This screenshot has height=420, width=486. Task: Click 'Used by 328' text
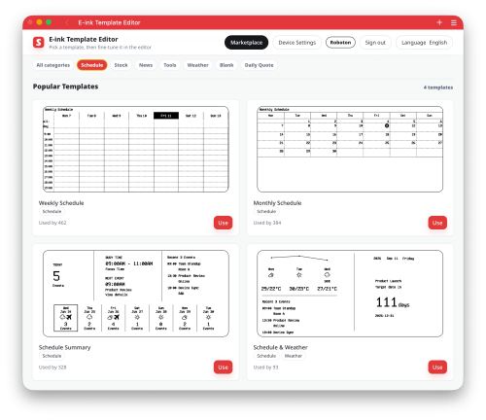point(52,367)
